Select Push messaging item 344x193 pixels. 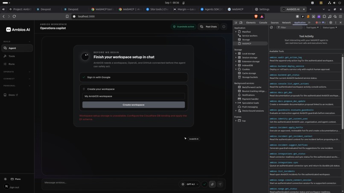click(x=250, y=107)
